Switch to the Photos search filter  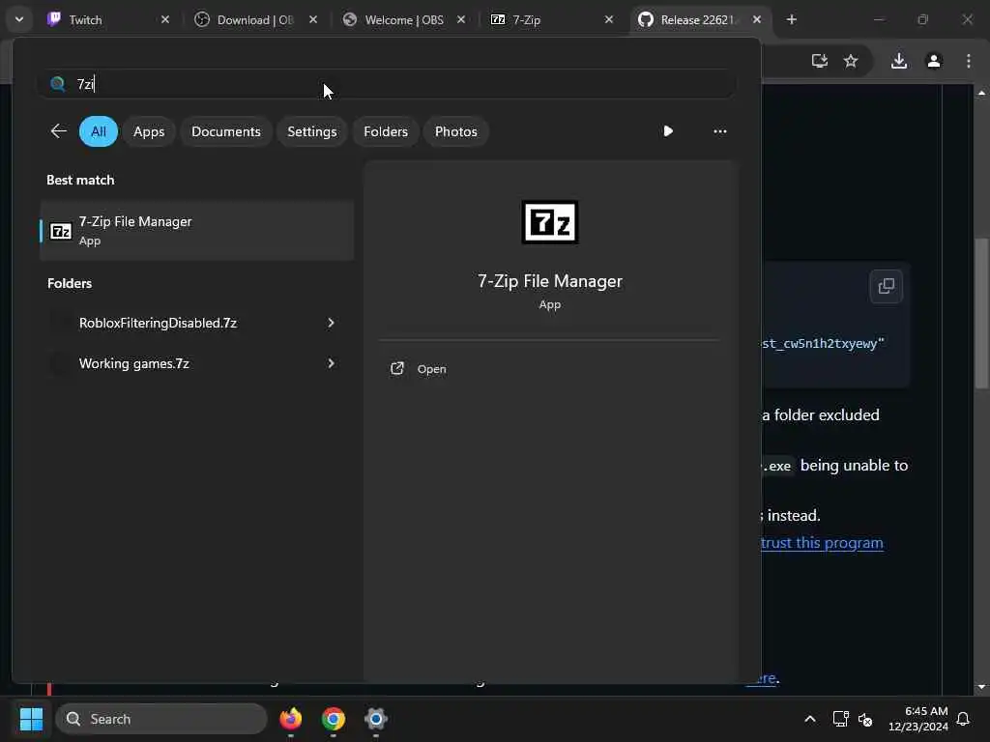pos(456,131)
